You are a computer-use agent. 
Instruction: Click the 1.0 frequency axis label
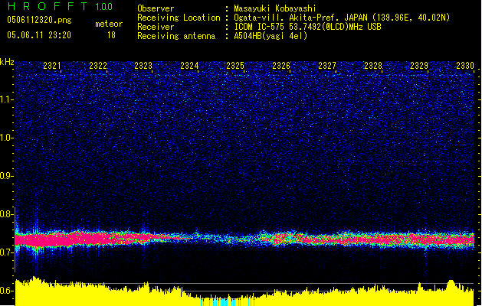click(x=7, y=138)
